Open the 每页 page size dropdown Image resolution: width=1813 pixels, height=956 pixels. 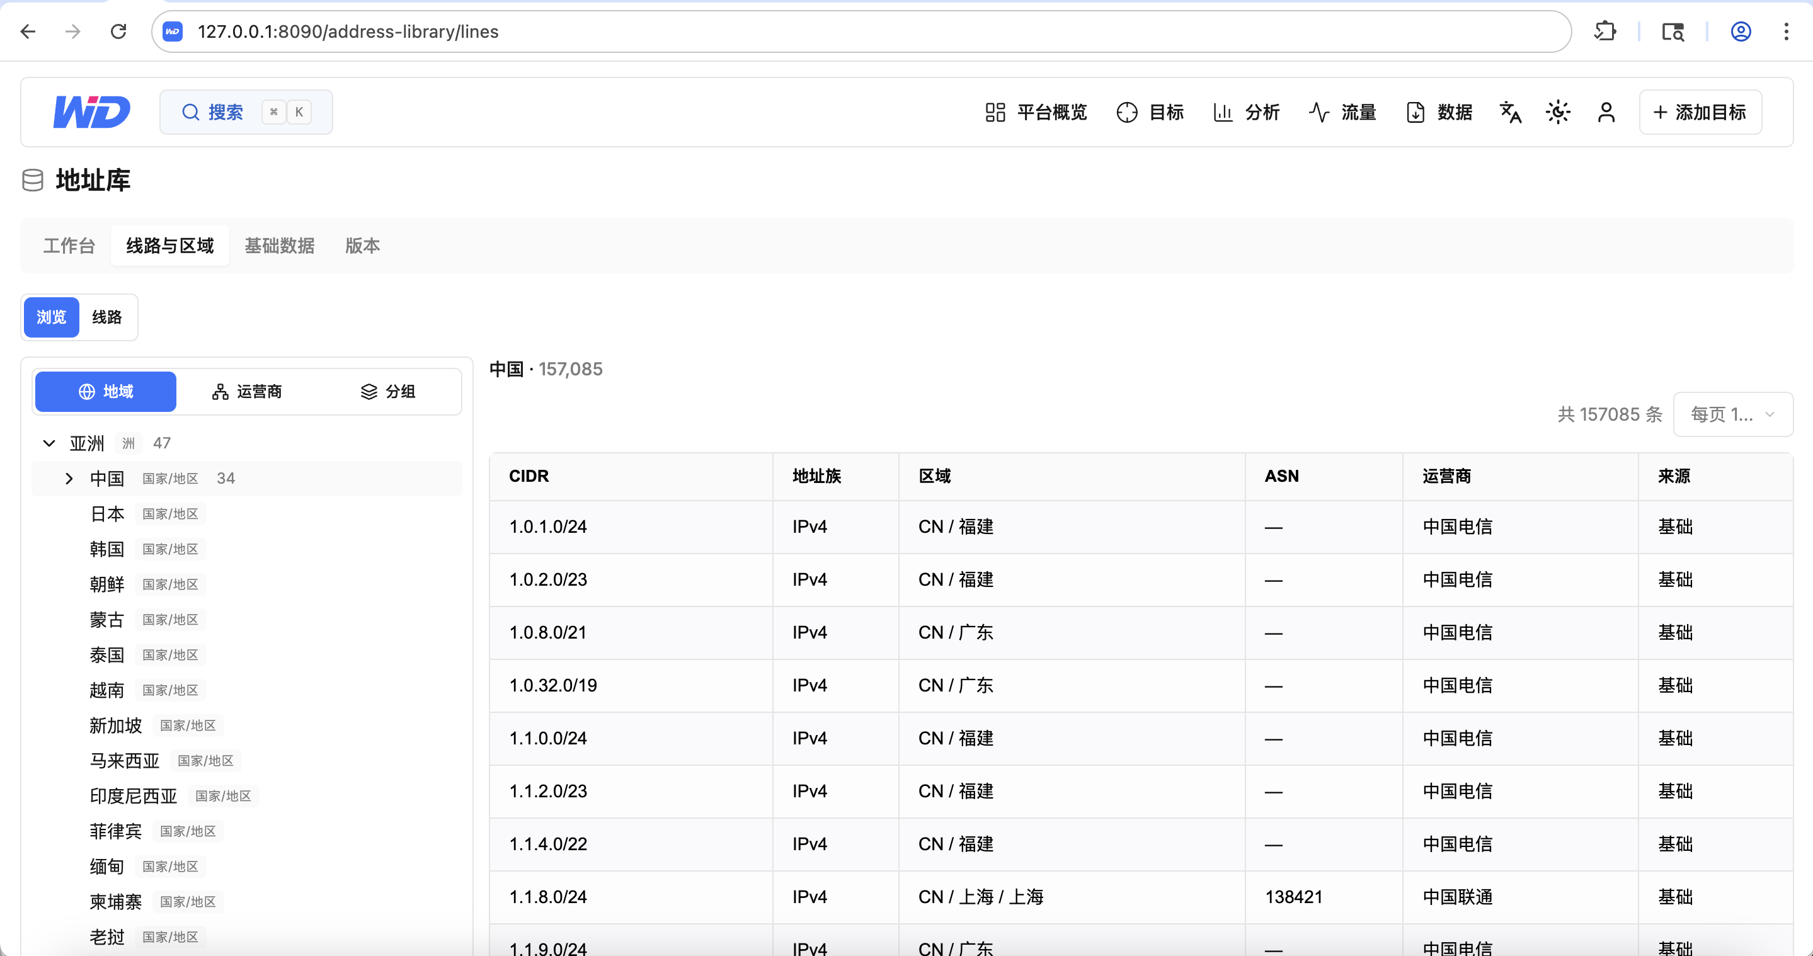coord(1733,414)
